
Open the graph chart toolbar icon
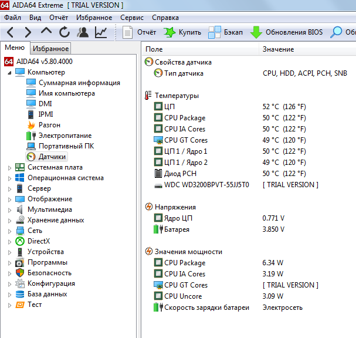pyautogui.click(x=101, y=32)
